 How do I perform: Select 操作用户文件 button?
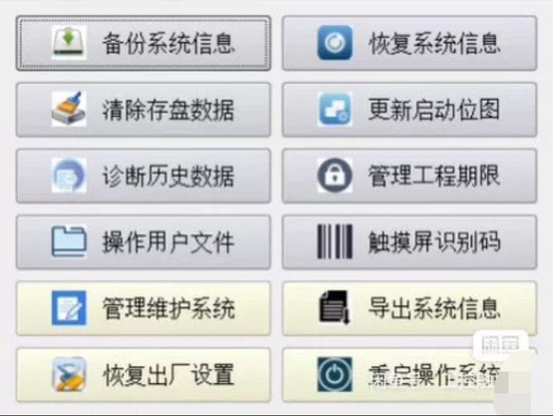pos(143,242)
